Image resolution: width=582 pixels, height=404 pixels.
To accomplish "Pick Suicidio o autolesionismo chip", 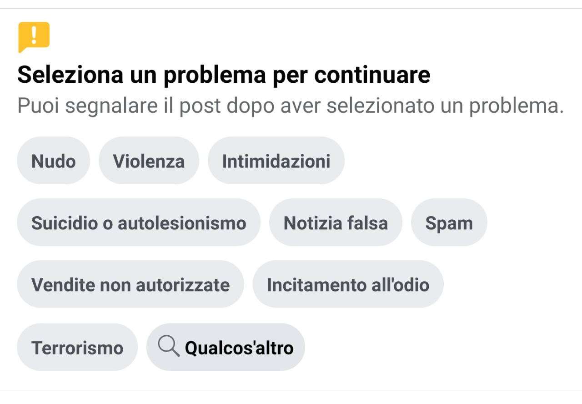I will click(x=139, y=222).
